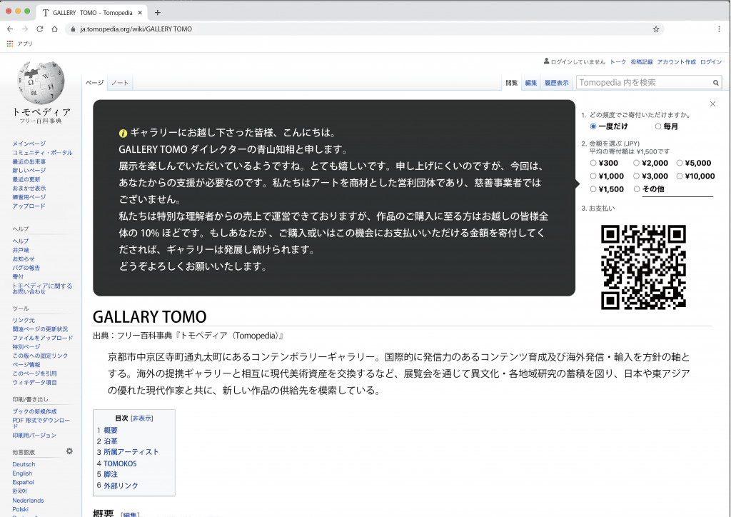Jump to 沿革 in table of contents
Viewport: 731px width, 517px height.
coord(111,441)
